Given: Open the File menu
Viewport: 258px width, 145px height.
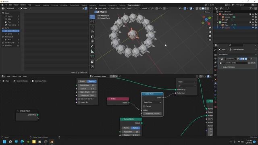Looking at the screenshot, I should click(x=6, y=5).
